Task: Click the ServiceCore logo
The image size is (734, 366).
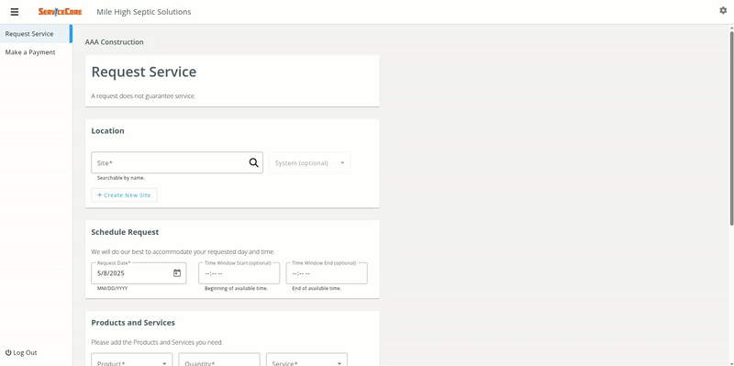Action: click(x=60, y=12)
